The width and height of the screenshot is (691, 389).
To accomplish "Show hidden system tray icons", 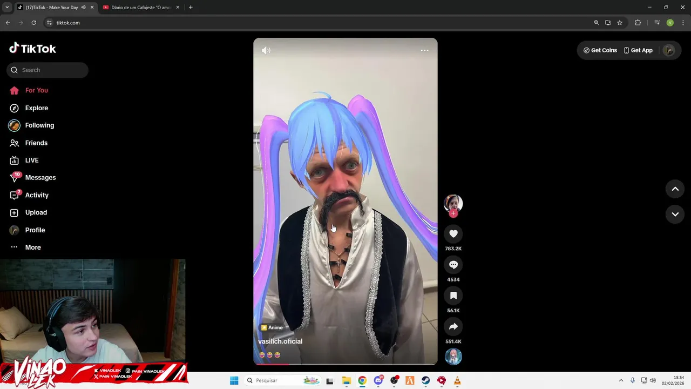I will 621,380.
